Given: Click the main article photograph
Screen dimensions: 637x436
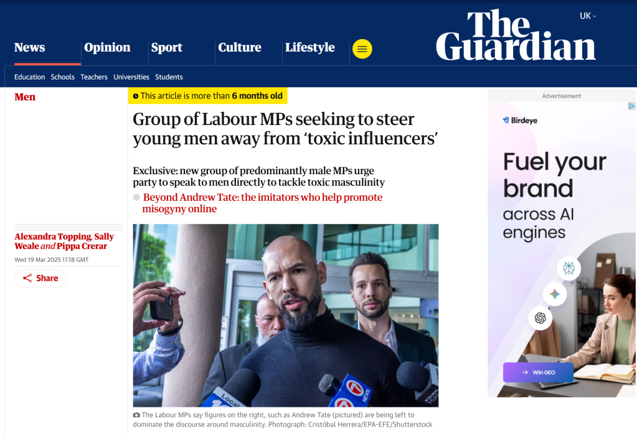Looking at the screenshot, I should coord(286,315).
